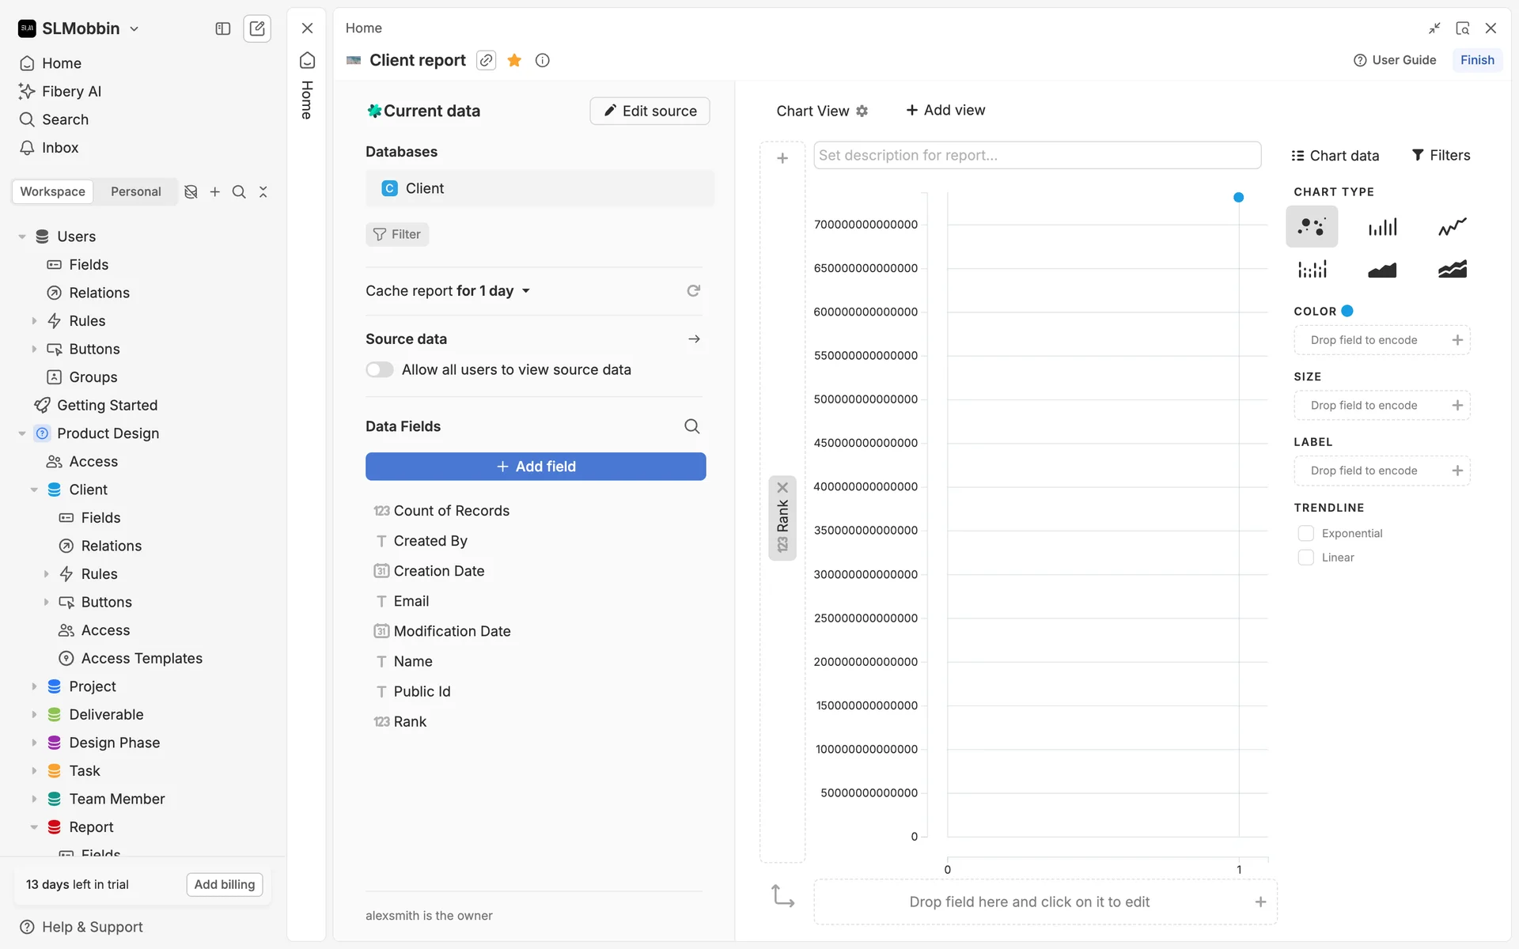
Task: Choose the line chart type icon
Action: click(1452, 227)
